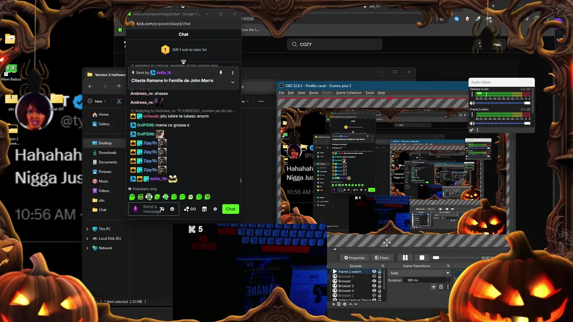Open the Chat-GIT desktop folder
This screenshot has width=573, height=322.
tap(57, 102)
